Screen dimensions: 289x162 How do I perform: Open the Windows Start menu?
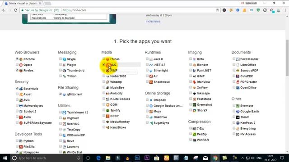[x=5, y=158]
